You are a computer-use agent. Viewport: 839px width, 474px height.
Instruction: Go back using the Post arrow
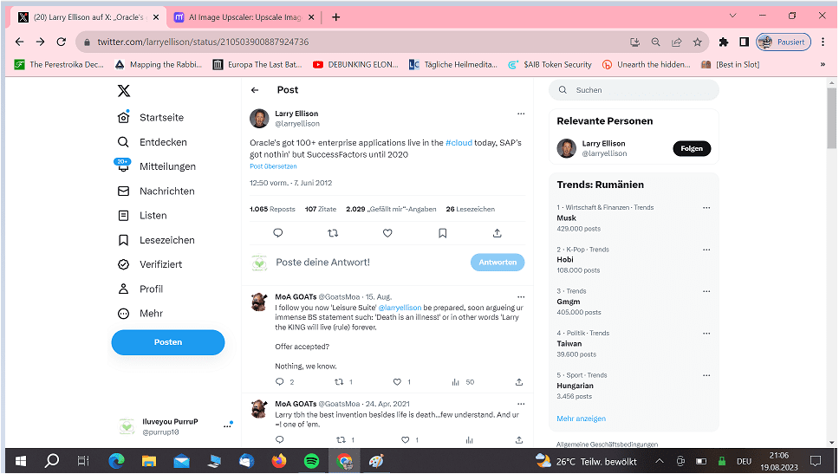(x=255, y=90)
